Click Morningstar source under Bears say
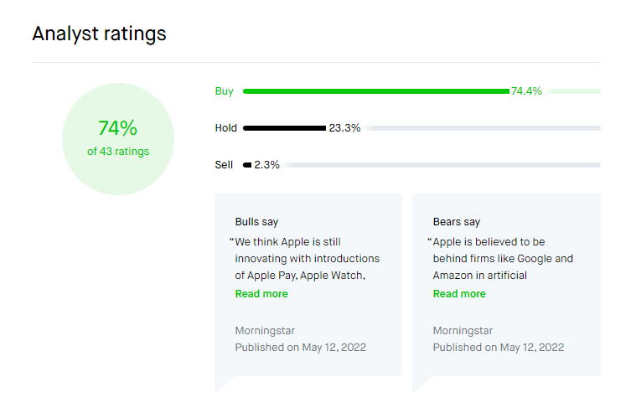The height and width of the screenshot is (418, 636). click(463, 331)
